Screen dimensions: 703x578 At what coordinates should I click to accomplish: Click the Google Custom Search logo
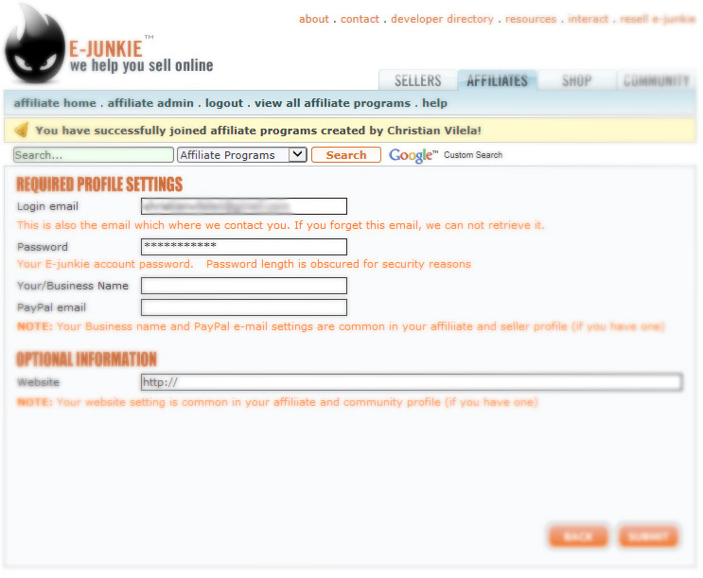pos(446,155)
